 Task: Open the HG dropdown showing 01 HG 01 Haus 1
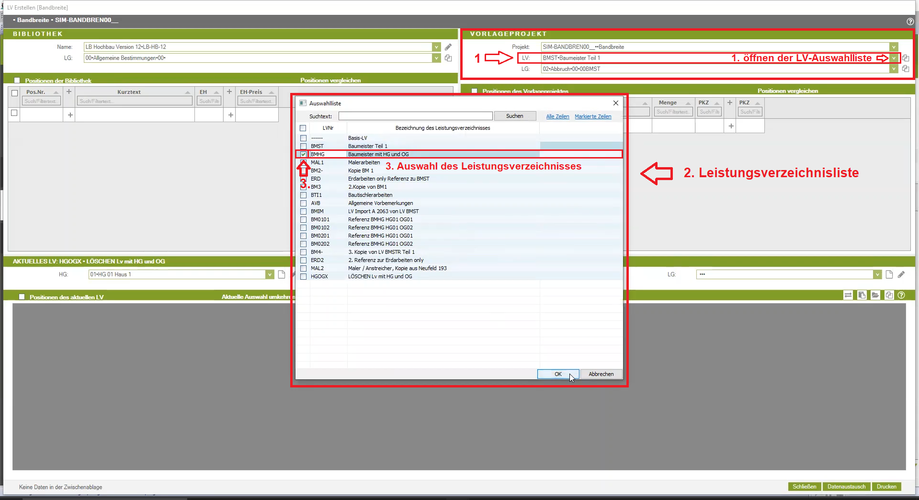pos(270,274)
